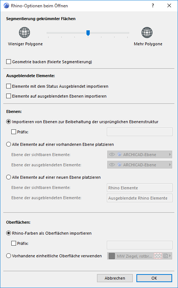The height and width of the screenshot is (288, 178).
Task: Select Rhino-Farben als Oberflächen importieren
Action: [9, 233]
